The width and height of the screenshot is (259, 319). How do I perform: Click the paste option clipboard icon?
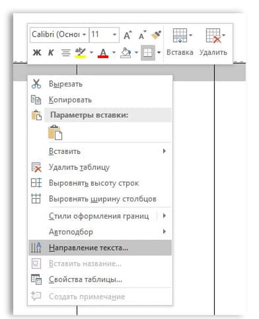[55, 132]
